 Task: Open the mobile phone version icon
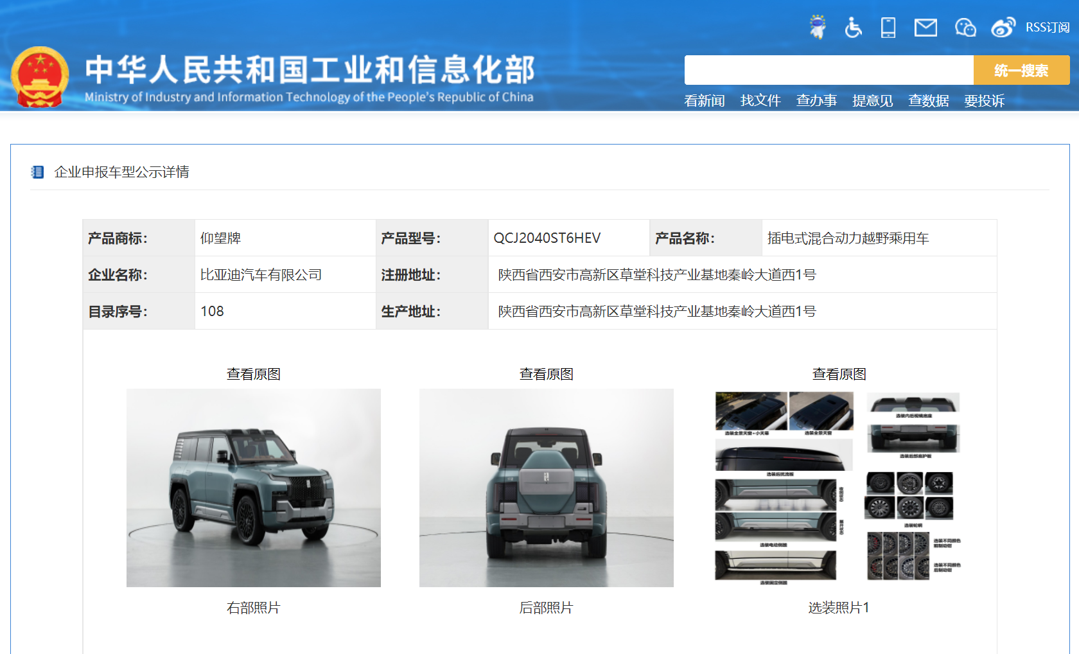(x=888, y=27)
